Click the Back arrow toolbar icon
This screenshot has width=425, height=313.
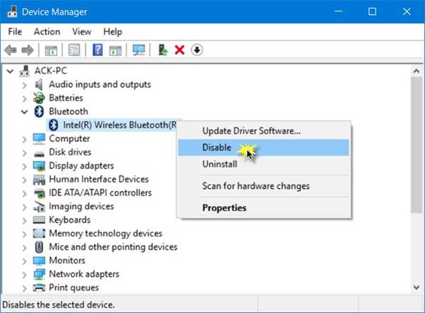[11, 50]
